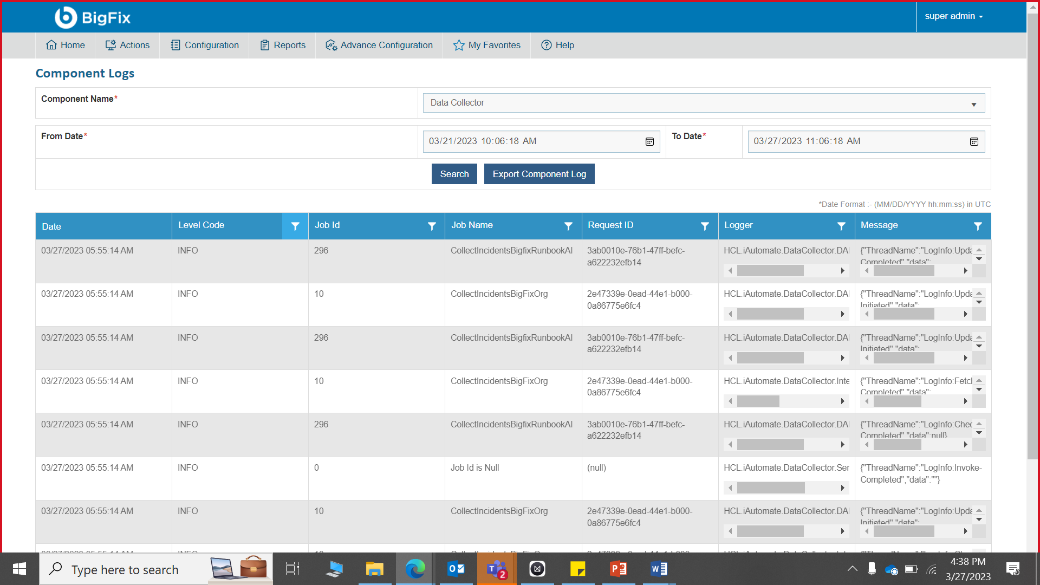Image resolution: width=1040 pixels, height=585 pixels.
Task: Open the Level Code column filter
Action: (295, 226)
